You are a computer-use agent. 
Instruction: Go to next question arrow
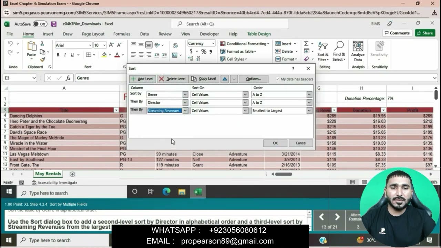pyautogui.click(x=337, y=217)
